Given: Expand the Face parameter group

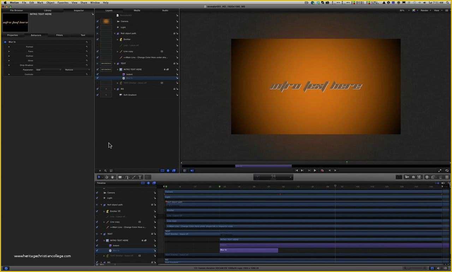Looking at the screenshot, I should tap(9, 51).
